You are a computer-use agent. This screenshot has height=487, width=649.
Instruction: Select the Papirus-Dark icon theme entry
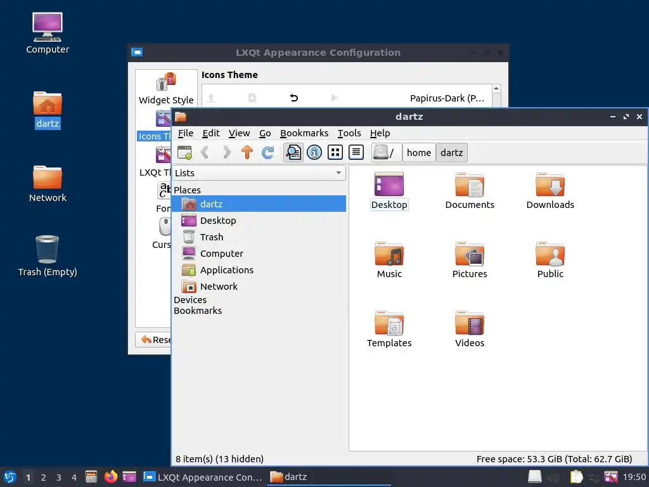click(447, 98)
